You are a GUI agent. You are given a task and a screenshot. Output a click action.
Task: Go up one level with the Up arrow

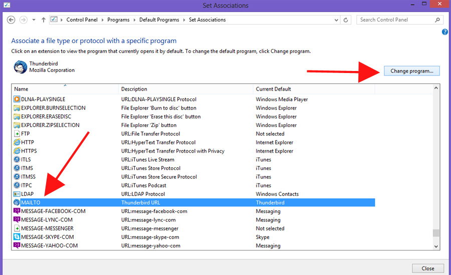(x=44, y=20)
